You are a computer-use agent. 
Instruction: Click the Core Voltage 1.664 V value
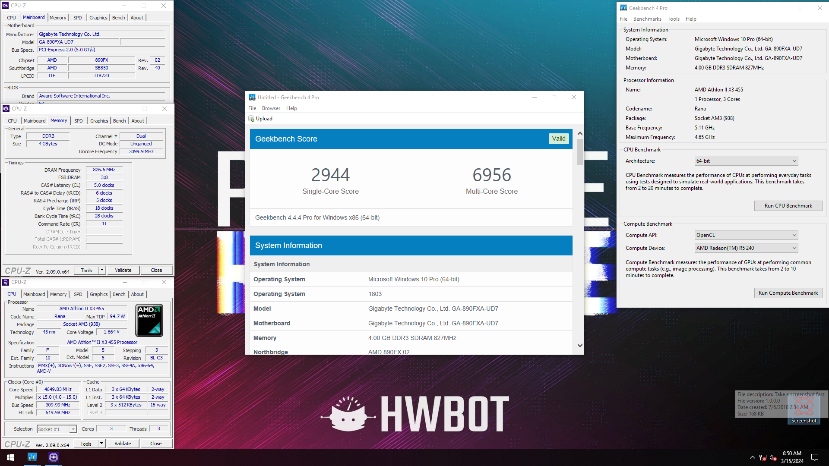coord(111,332)
